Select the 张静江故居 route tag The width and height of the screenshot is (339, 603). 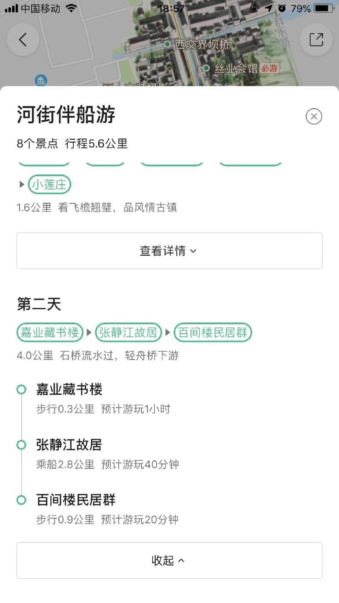tap(128, 333)
